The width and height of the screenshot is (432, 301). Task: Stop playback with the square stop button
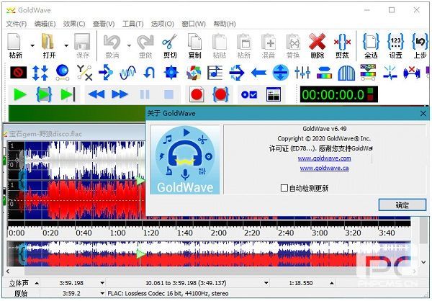click(168, 94)
